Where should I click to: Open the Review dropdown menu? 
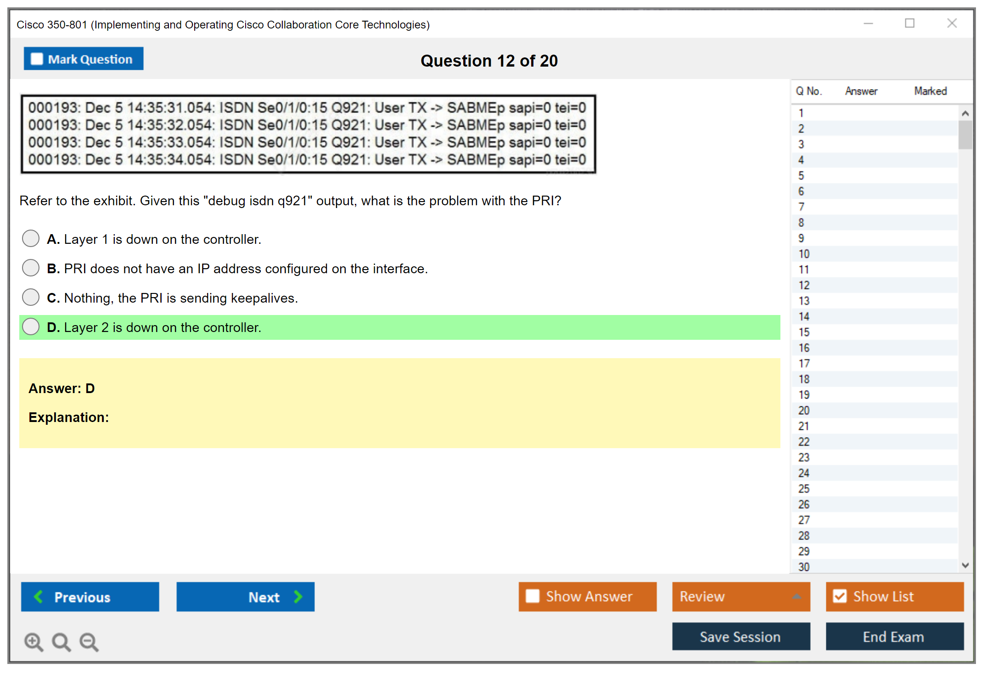click(x=796, y=596)
